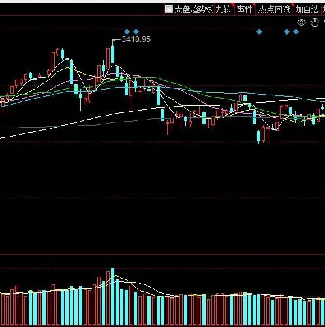Click the 大盘趋势线 label text
This screenshot has width=325, height=327.
pos(194,9)
